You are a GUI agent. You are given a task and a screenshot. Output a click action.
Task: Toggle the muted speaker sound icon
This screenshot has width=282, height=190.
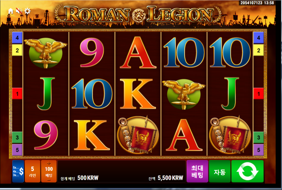point(19,11)
